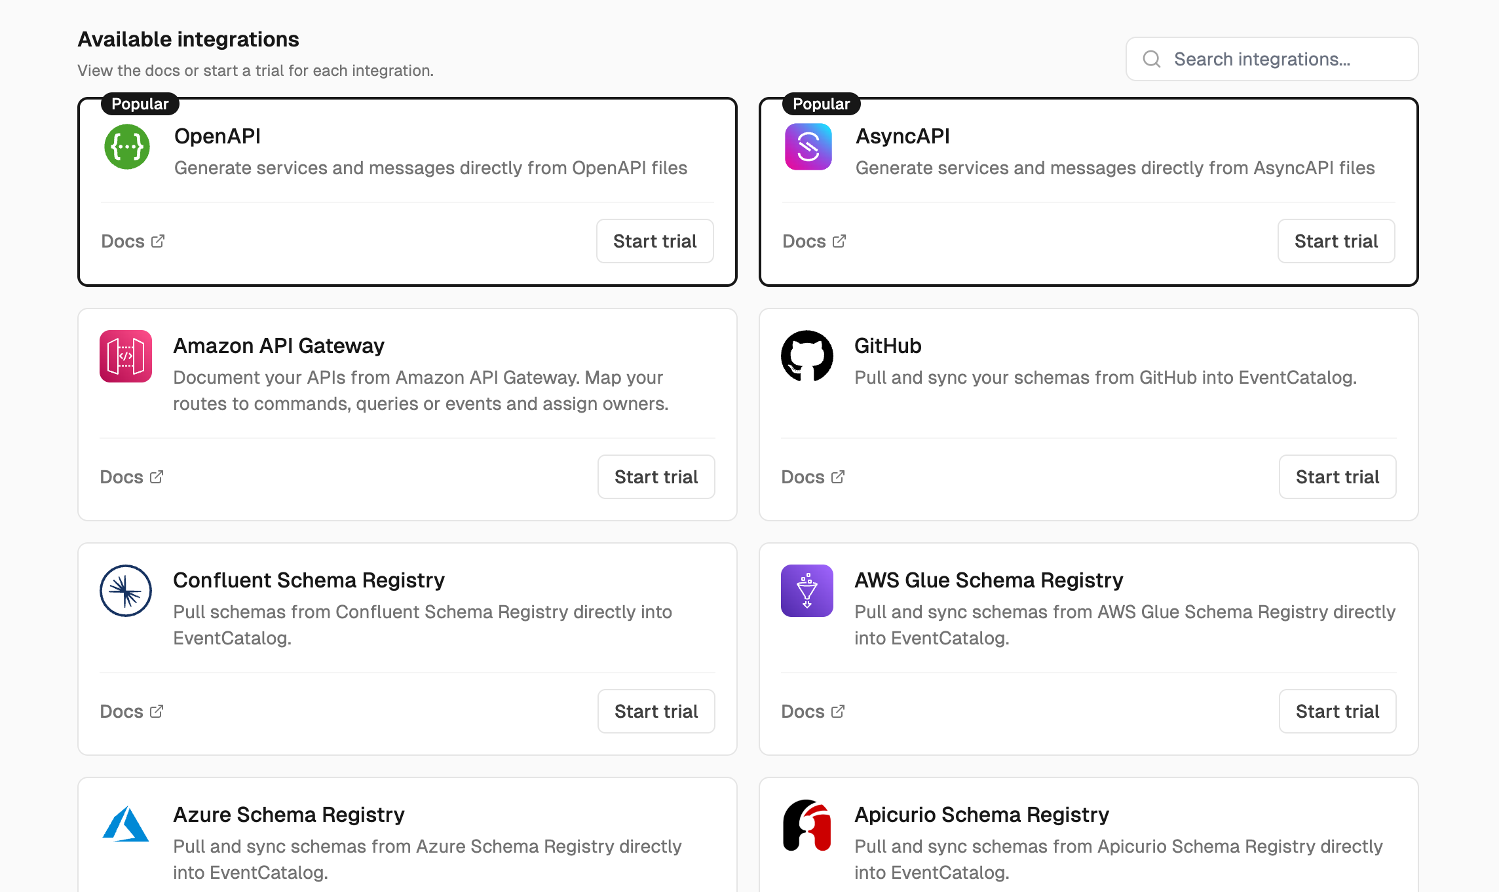Image resolution: width=1499 pixels, height=892 pixels.
Task: Click the Apicurio Schema Registry logo
Action: pyautogui.click(x=807, y=825)
